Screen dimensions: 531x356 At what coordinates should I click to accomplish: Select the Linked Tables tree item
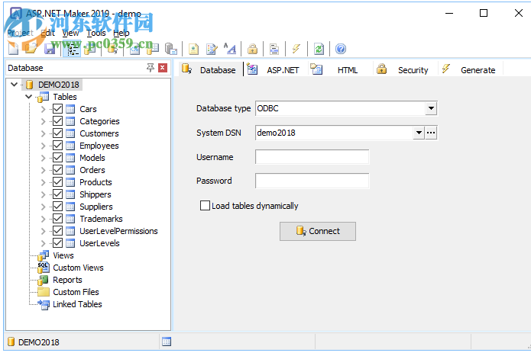77,304
